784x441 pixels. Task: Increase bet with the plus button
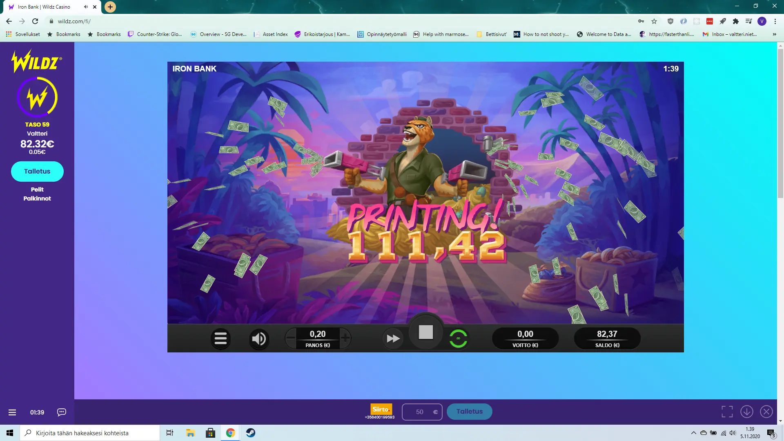[345, 338]
